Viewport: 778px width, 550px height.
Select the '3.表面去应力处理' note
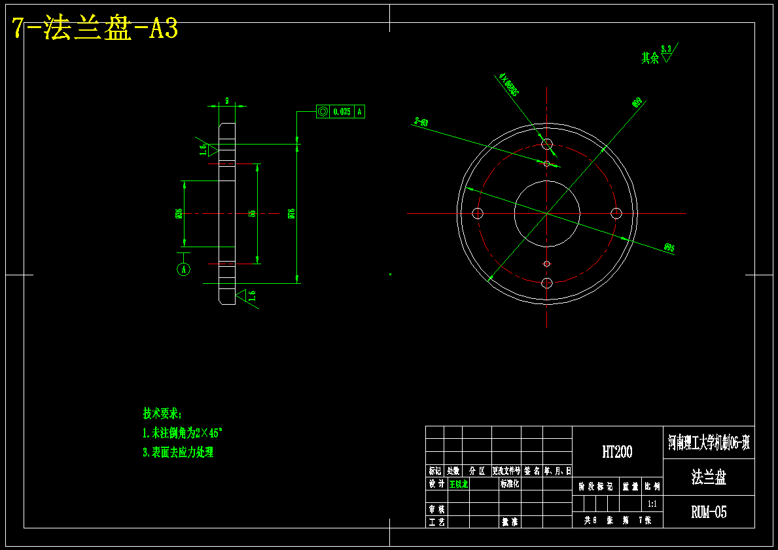(178, 453)
